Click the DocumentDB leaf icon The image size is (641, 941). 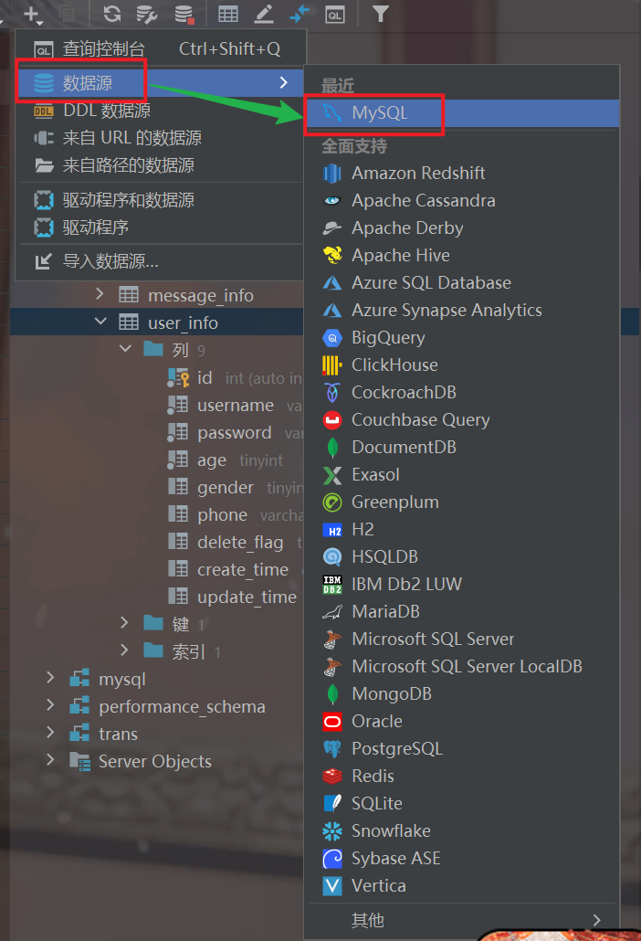coord(332,448)
